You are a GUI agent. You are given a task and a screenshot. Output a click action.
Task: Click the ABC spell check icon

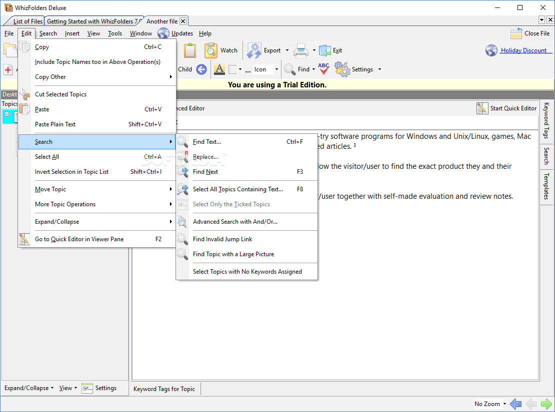pyautogui.click(x=323, y=69)
